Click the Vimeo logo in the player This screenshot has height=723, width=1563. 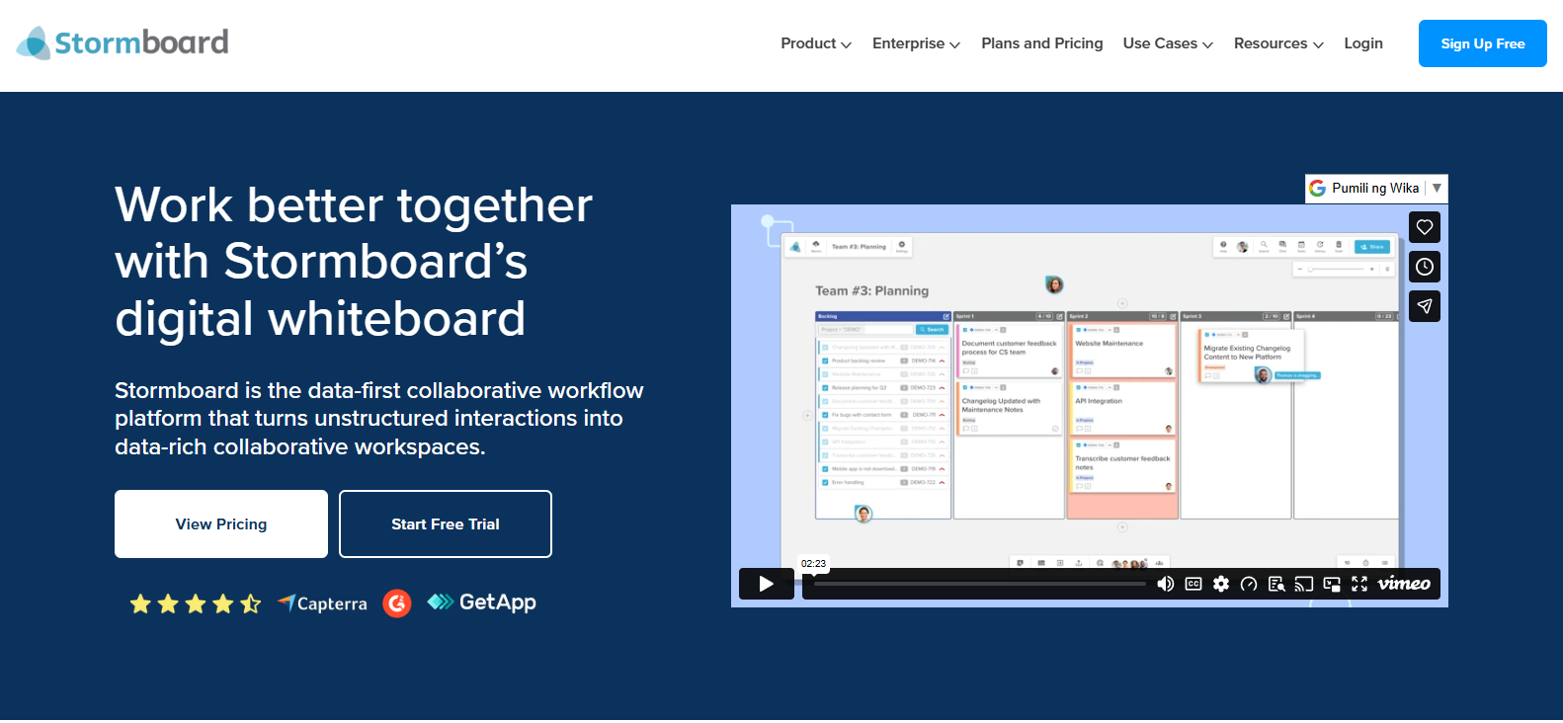(1404, 584)
